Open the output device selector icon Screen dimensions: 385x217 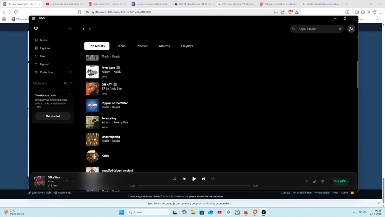(314, 181)
